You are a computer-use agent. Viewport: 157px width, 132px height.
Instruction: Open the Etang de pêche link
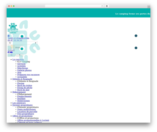click(25, 88)
